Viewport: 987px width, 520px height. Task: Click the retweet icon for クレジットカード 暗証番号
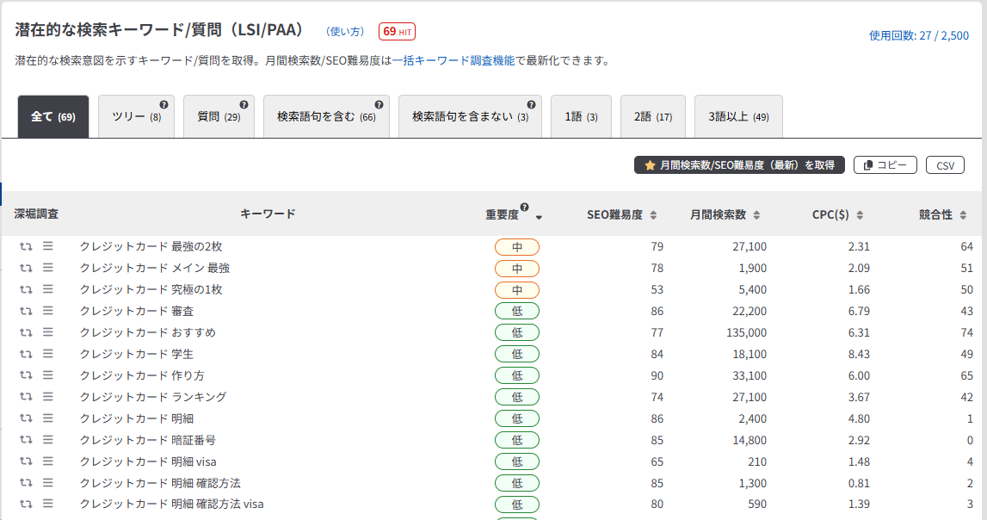[x=26, y=440]
